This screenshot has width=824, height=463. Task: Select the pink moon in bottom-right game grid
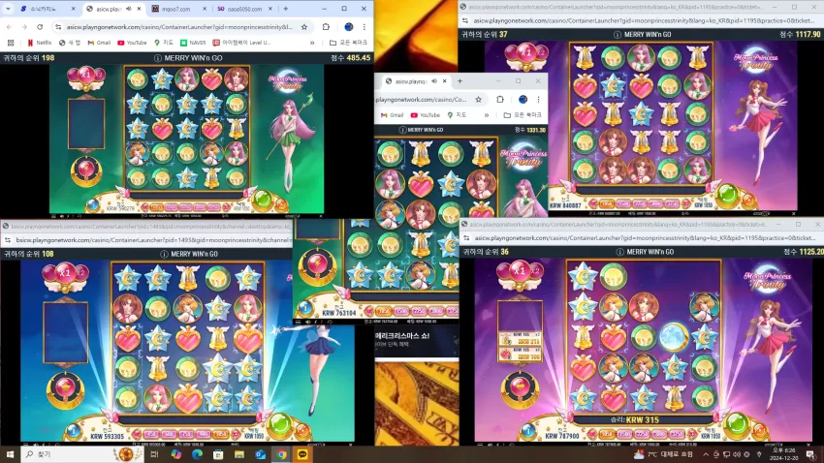[x=674, y=337]
